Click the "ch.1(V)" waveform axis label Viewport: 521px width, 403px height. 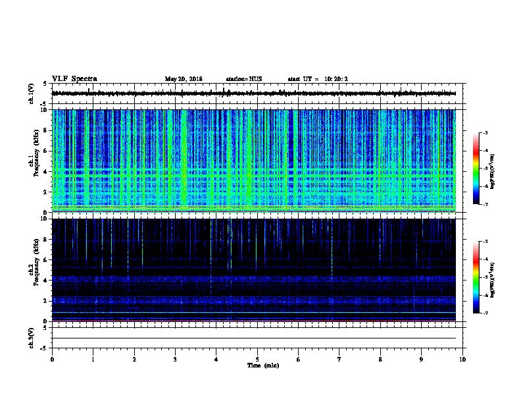(x=31, y=94)
